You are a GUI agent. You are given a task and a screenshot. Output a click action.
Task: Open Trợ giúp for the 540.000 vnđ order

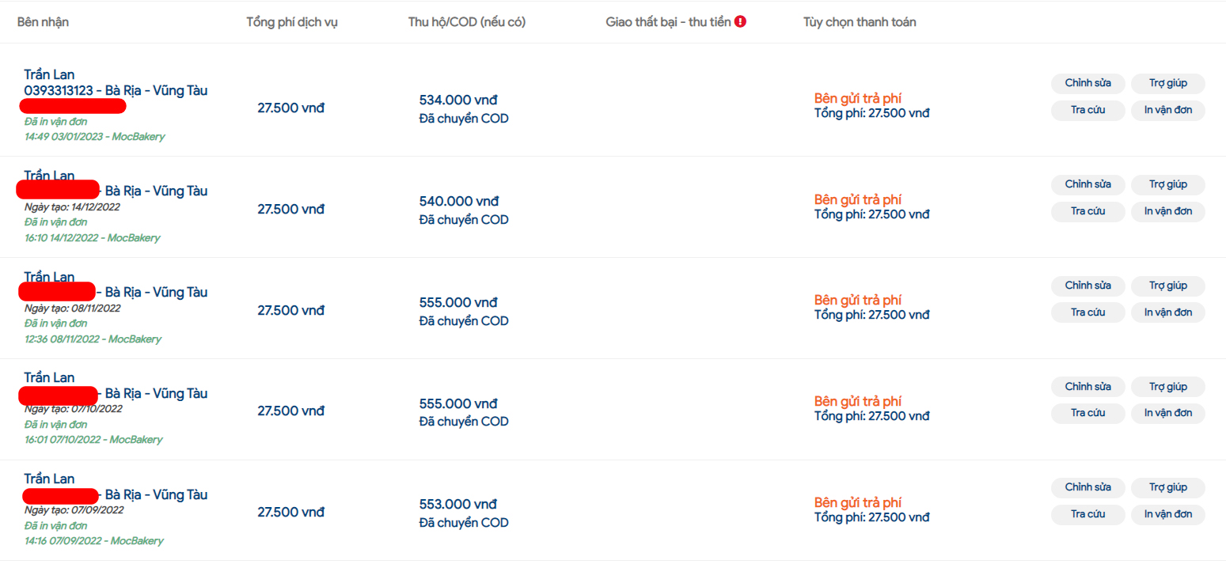1168,184
